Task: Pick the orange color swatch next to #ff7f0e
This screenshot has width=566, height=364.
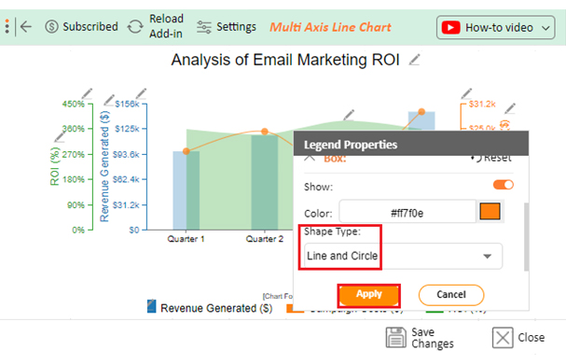Action: tap(490, 212)
